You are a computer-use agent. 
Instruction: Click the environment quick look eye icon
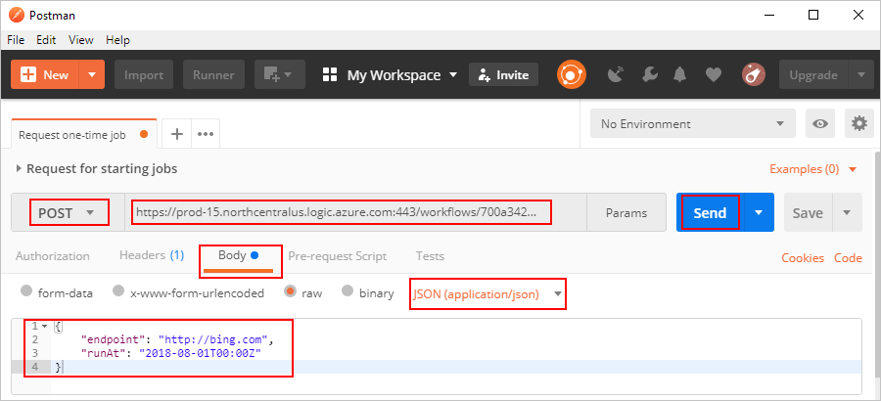point(819,123)
